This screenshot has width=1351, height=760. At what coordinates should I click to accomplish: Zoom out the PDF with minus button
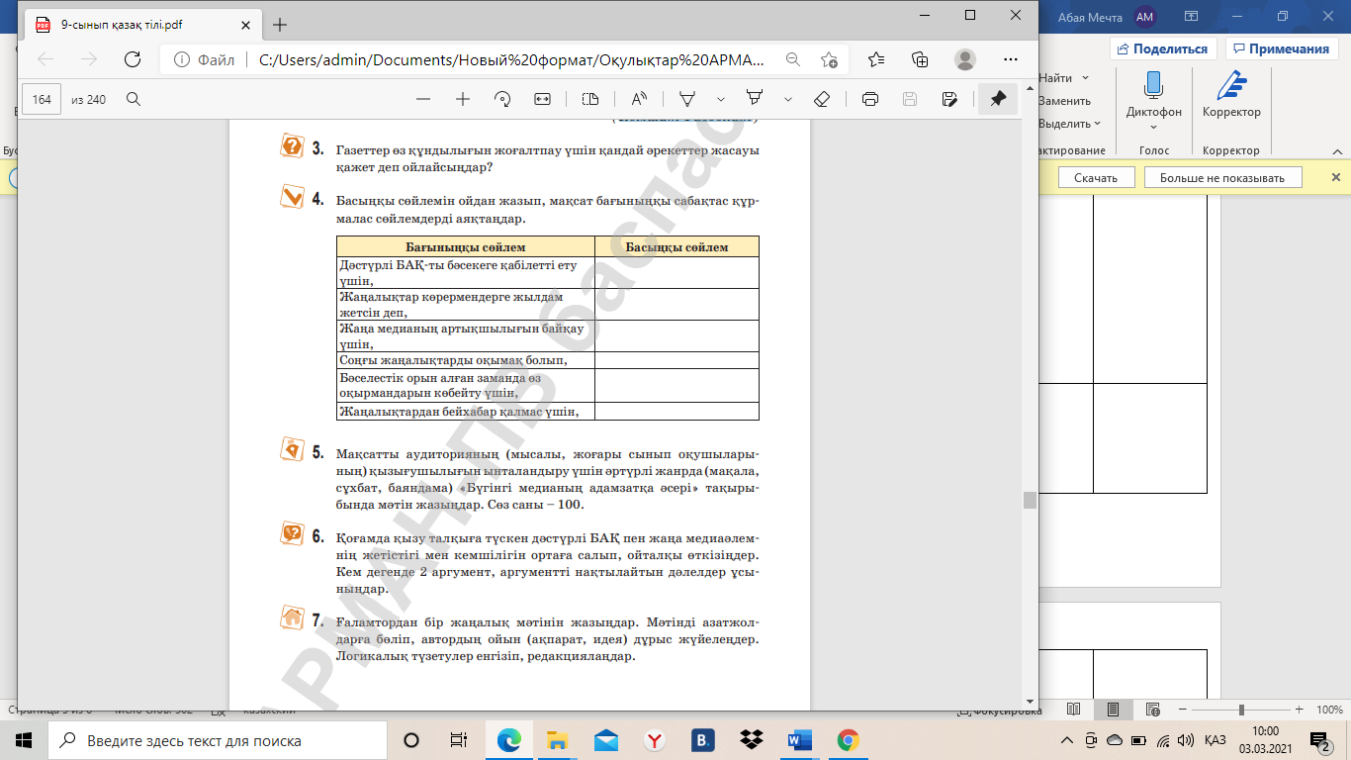(x=423, y=99)
